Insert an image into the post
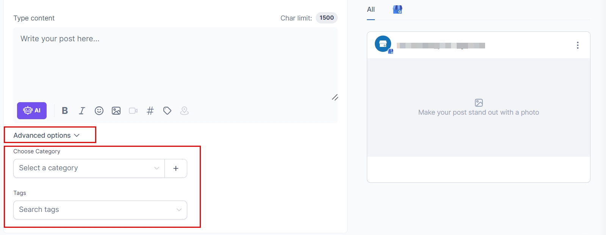Screen dimensions: 606x235 (x=116, y=110)
